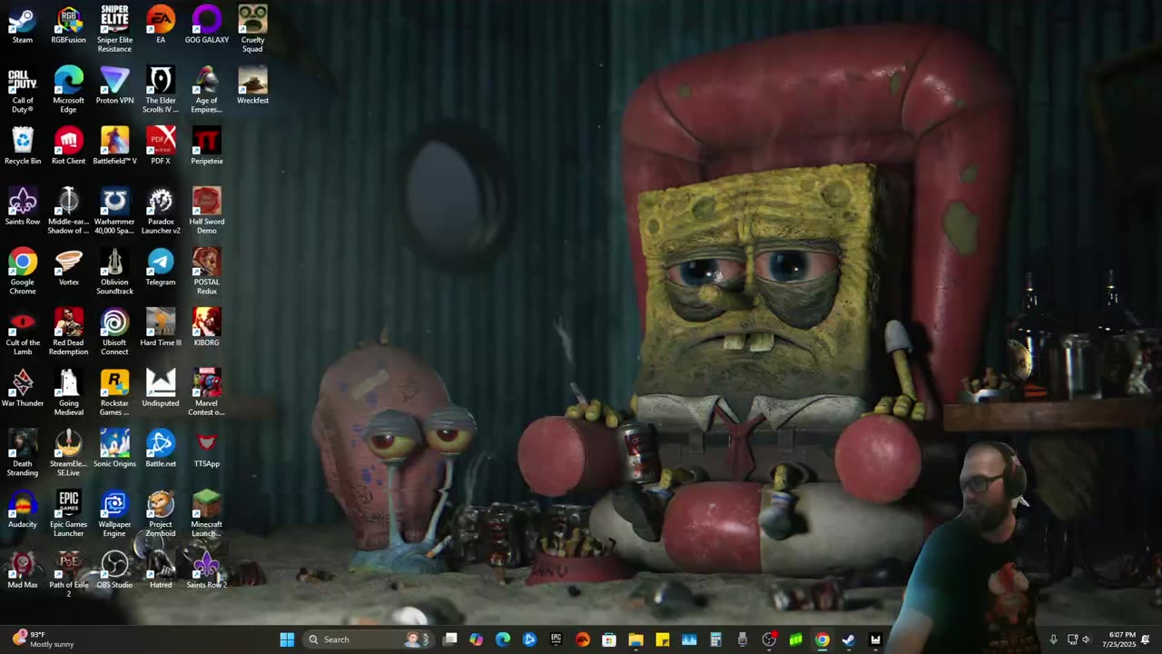Viewport: 1162px width, 654px height.
Task: Select the Hatred desktop shortcut
Action: coord(161,570)
